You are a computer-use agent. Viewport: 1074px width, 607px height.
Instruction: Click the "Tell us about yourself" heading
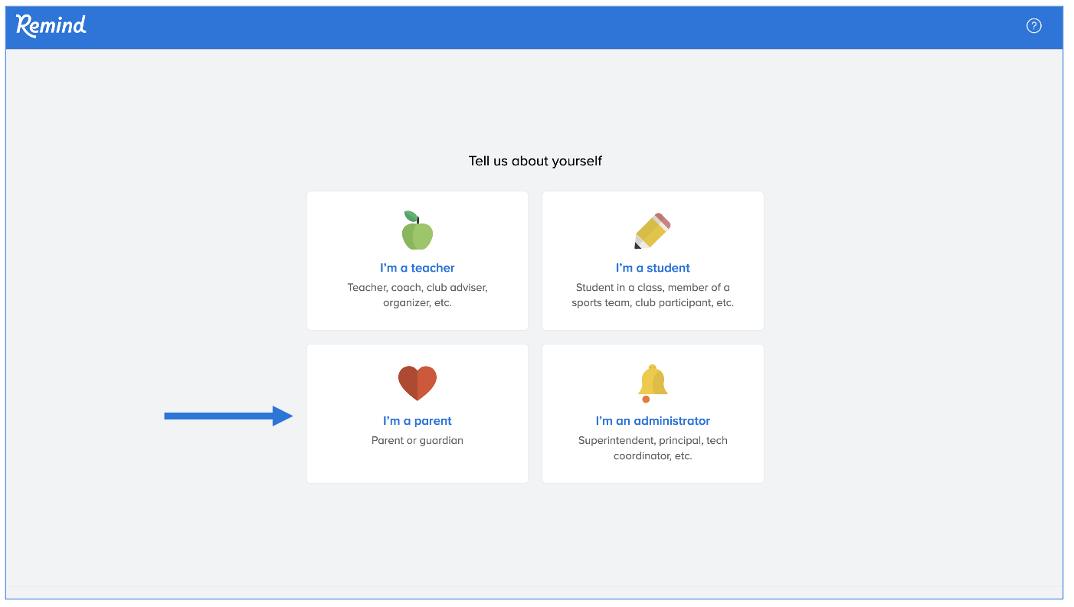[x=535, y=162]
